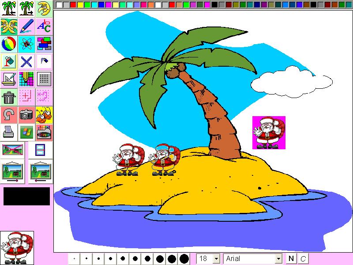This screenshot has height=265, width=353.
Task: Click the pink dotted pattern with plus sign
Action: pos(26,97)
